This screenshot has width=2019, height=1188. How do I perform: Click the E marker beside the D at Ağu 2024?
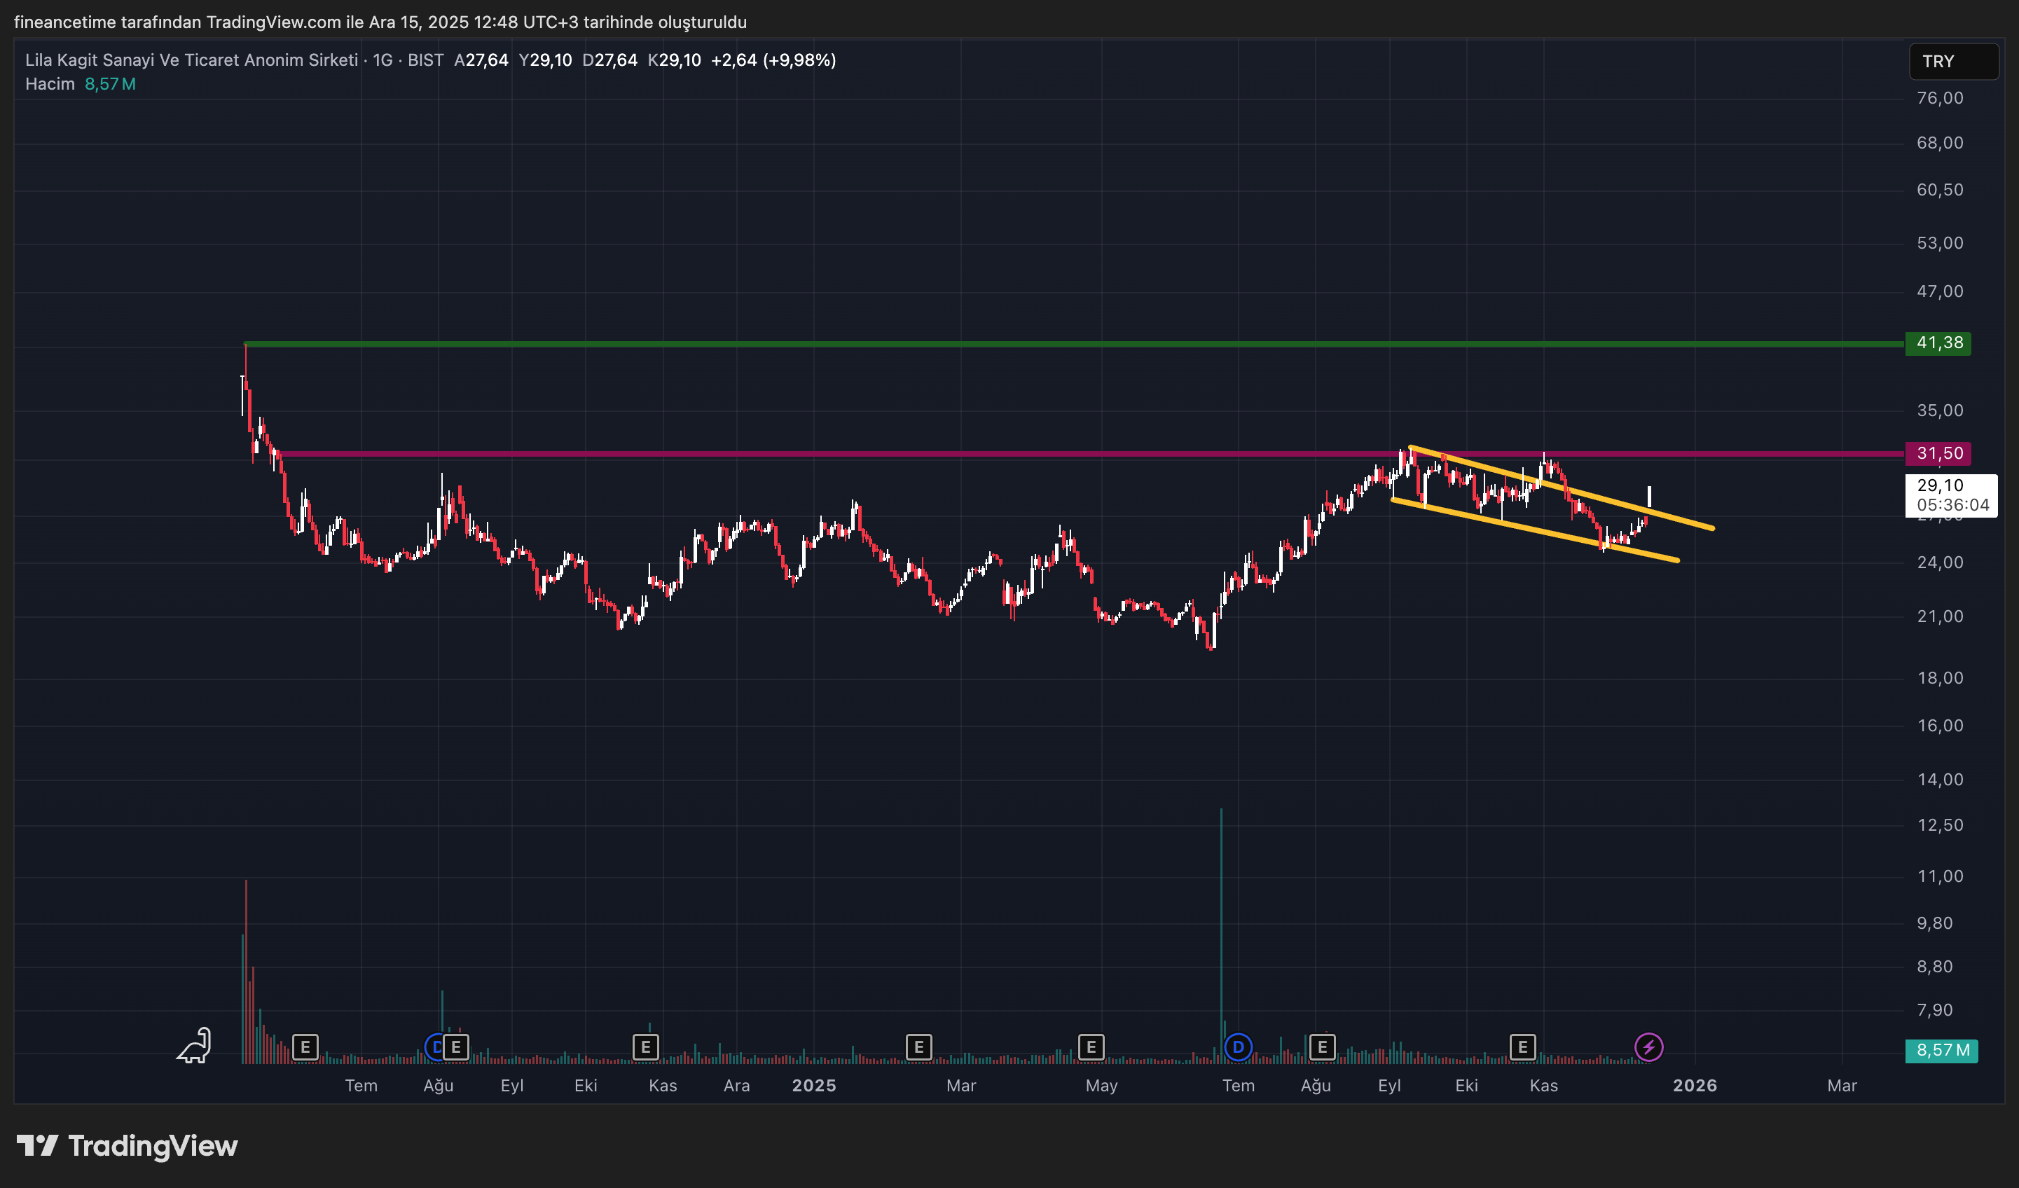click(457, 1047)
